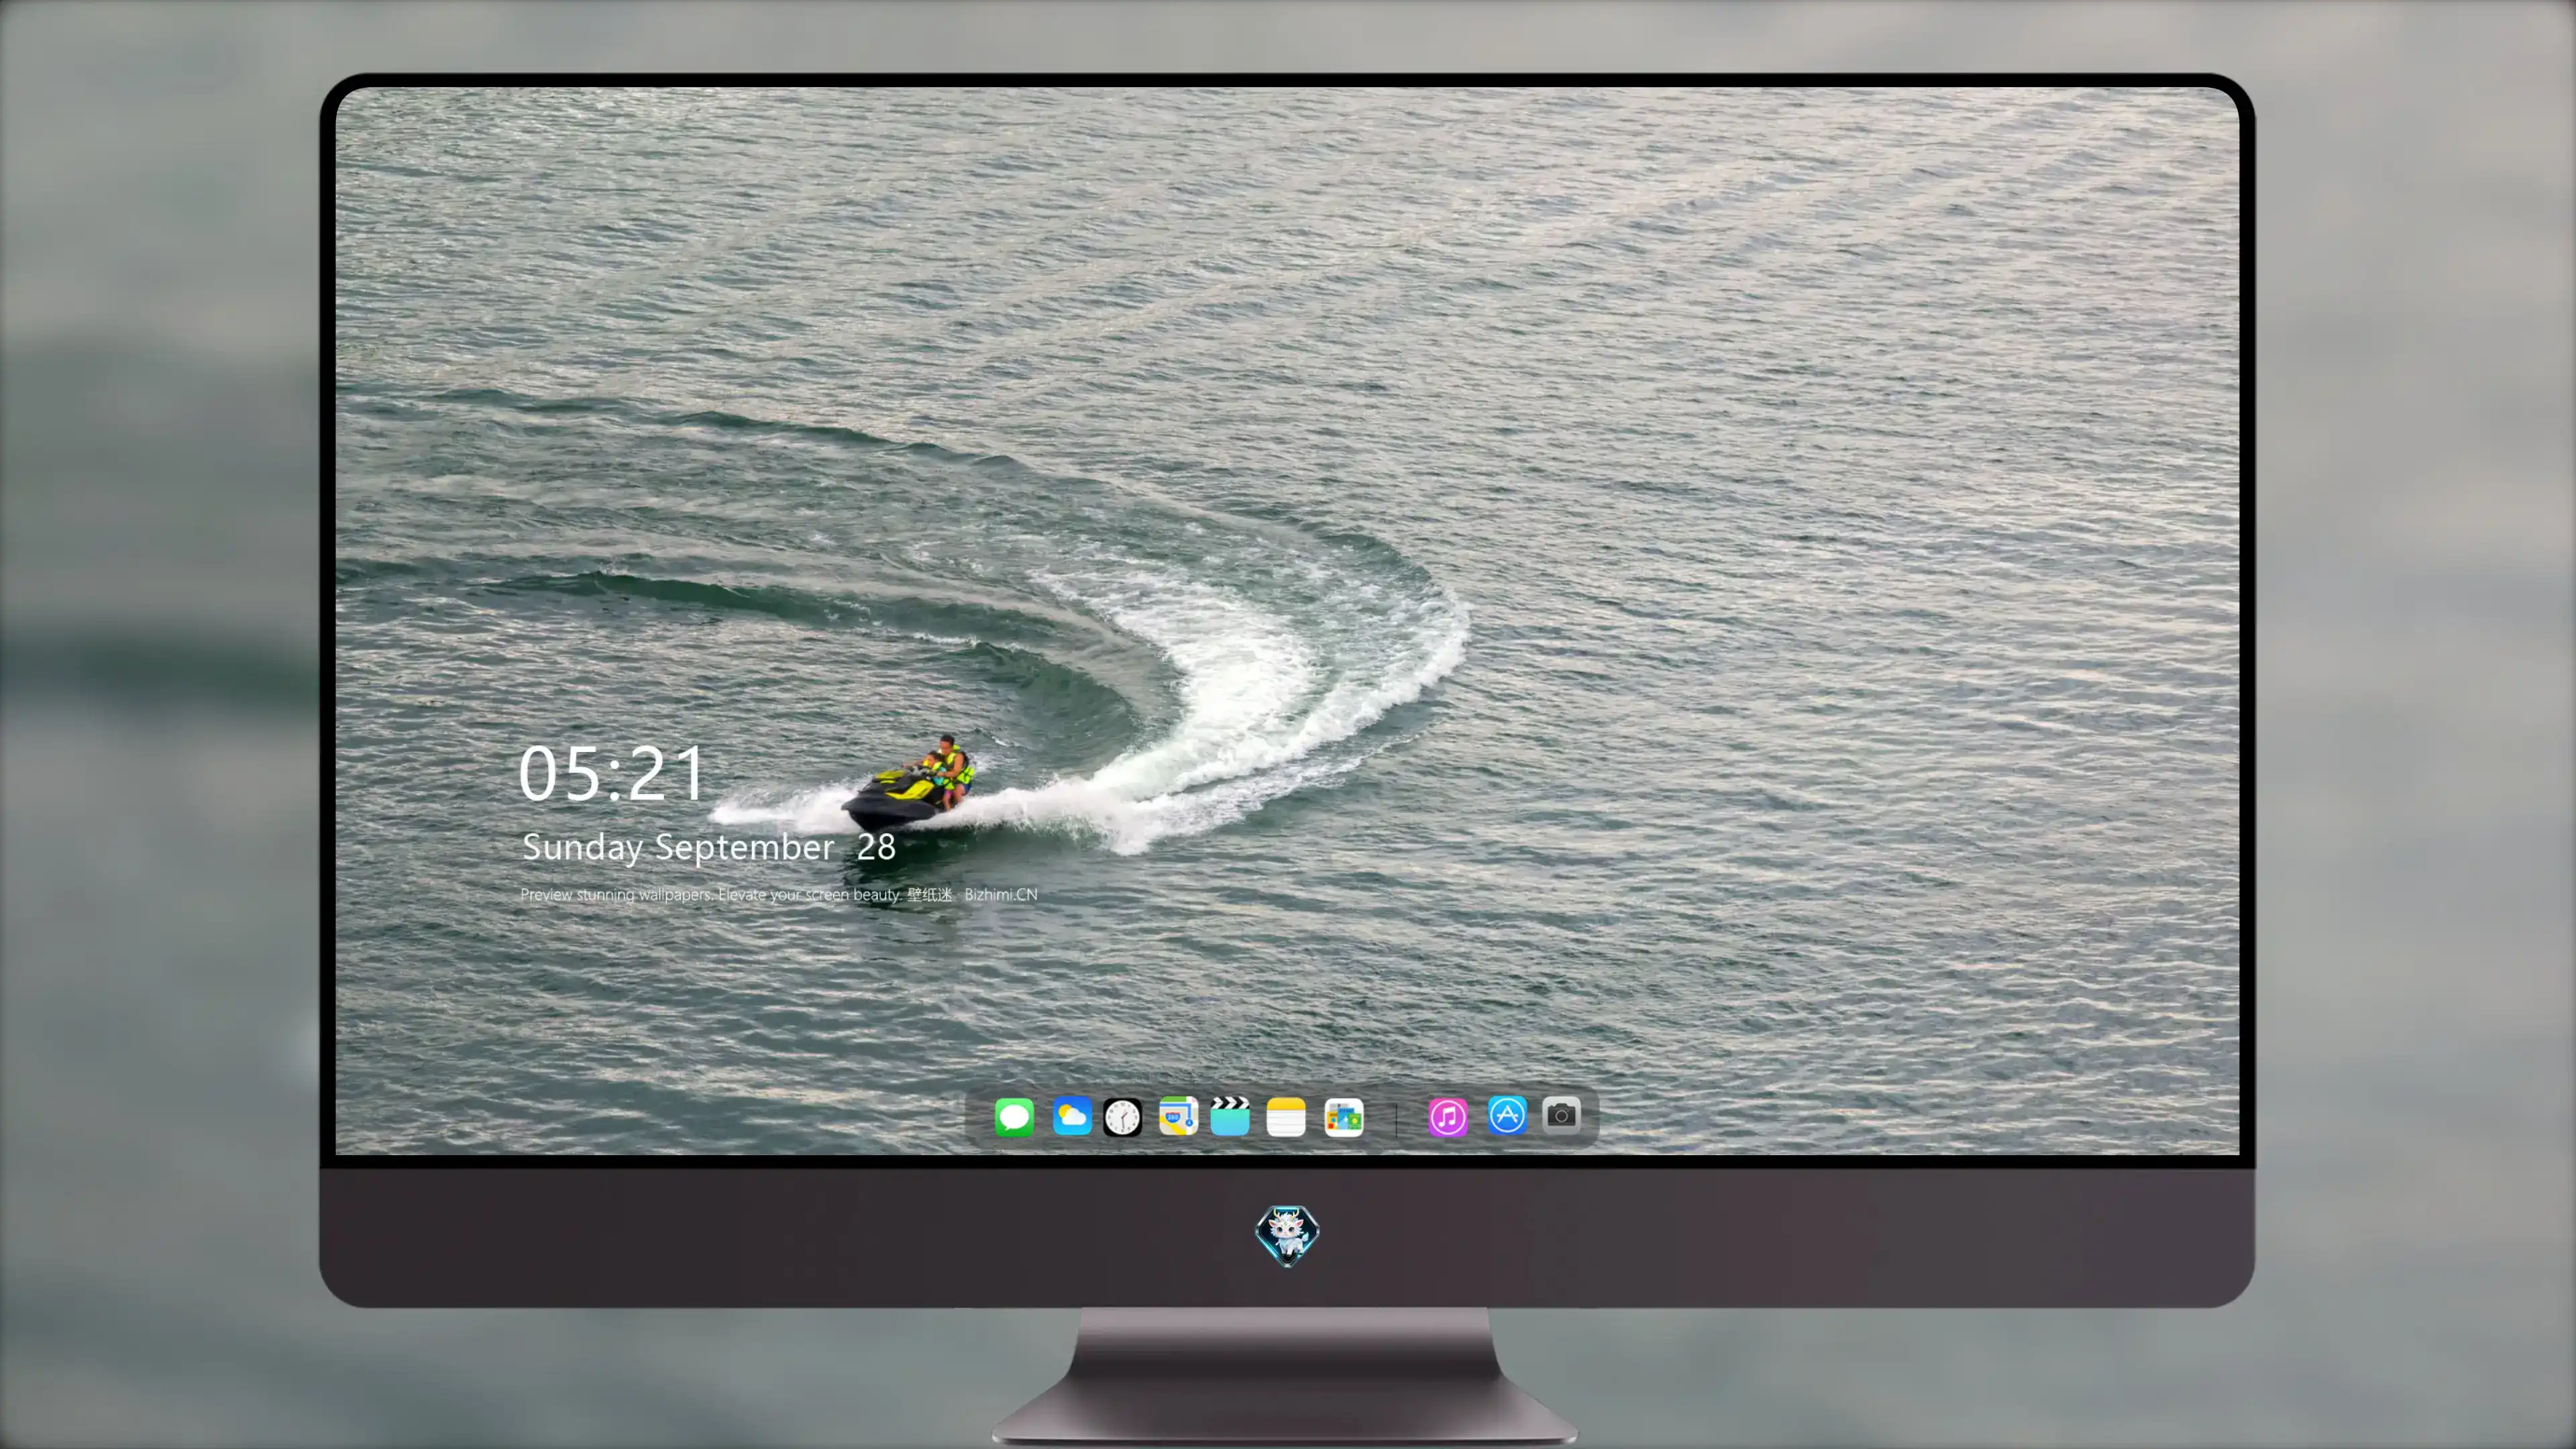Image resolution: width=2576 pixels, height=1449 pixels.
Task: Open the blue App Store icon
Action: click(1507, 1115)
